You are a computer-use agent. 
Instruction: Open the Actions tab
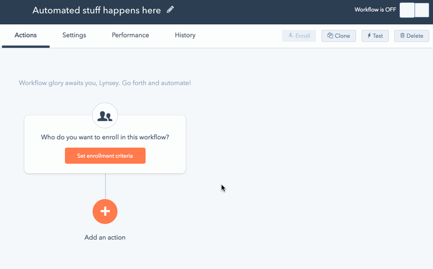(x=25, y=35)
